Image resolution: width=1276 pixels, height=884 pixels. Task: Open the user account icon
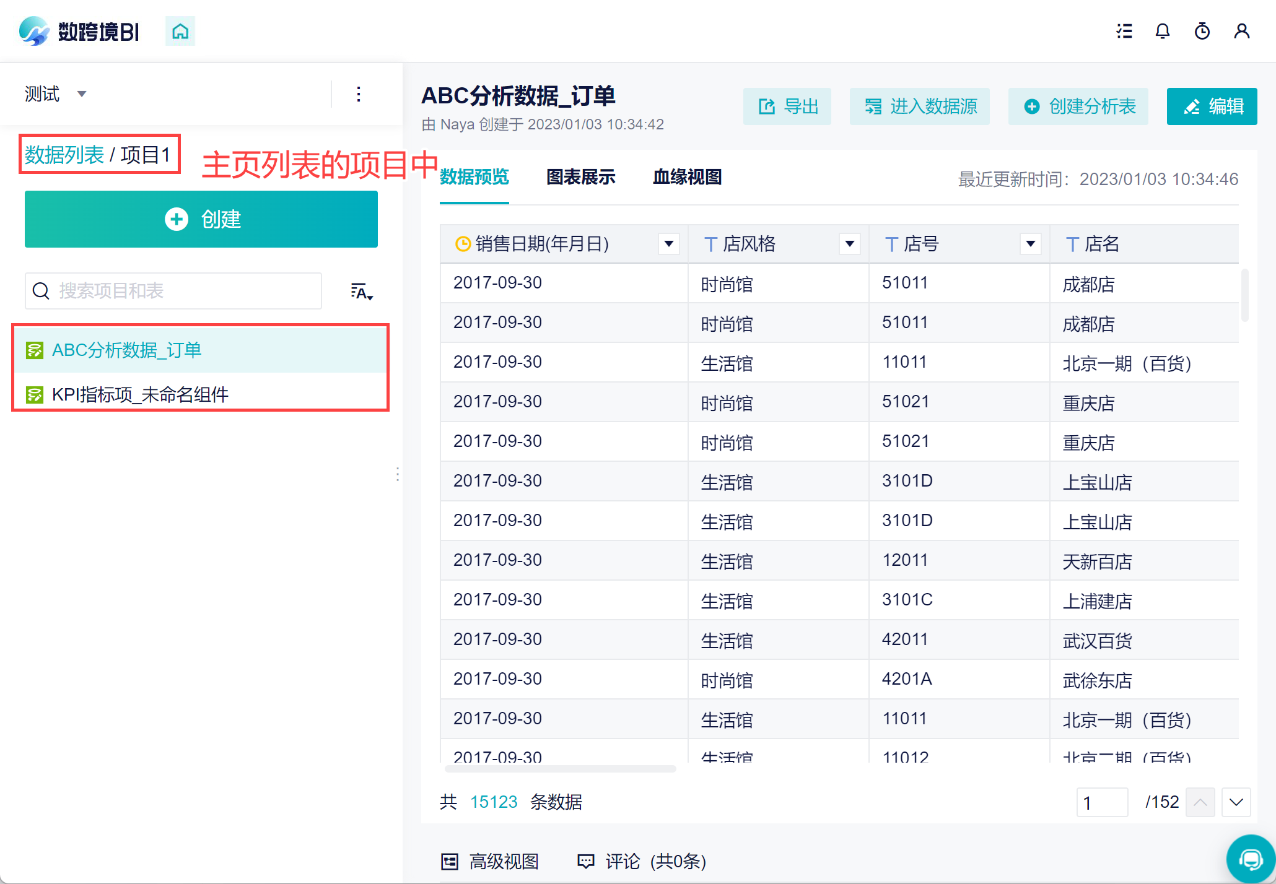pos(1242,31)
